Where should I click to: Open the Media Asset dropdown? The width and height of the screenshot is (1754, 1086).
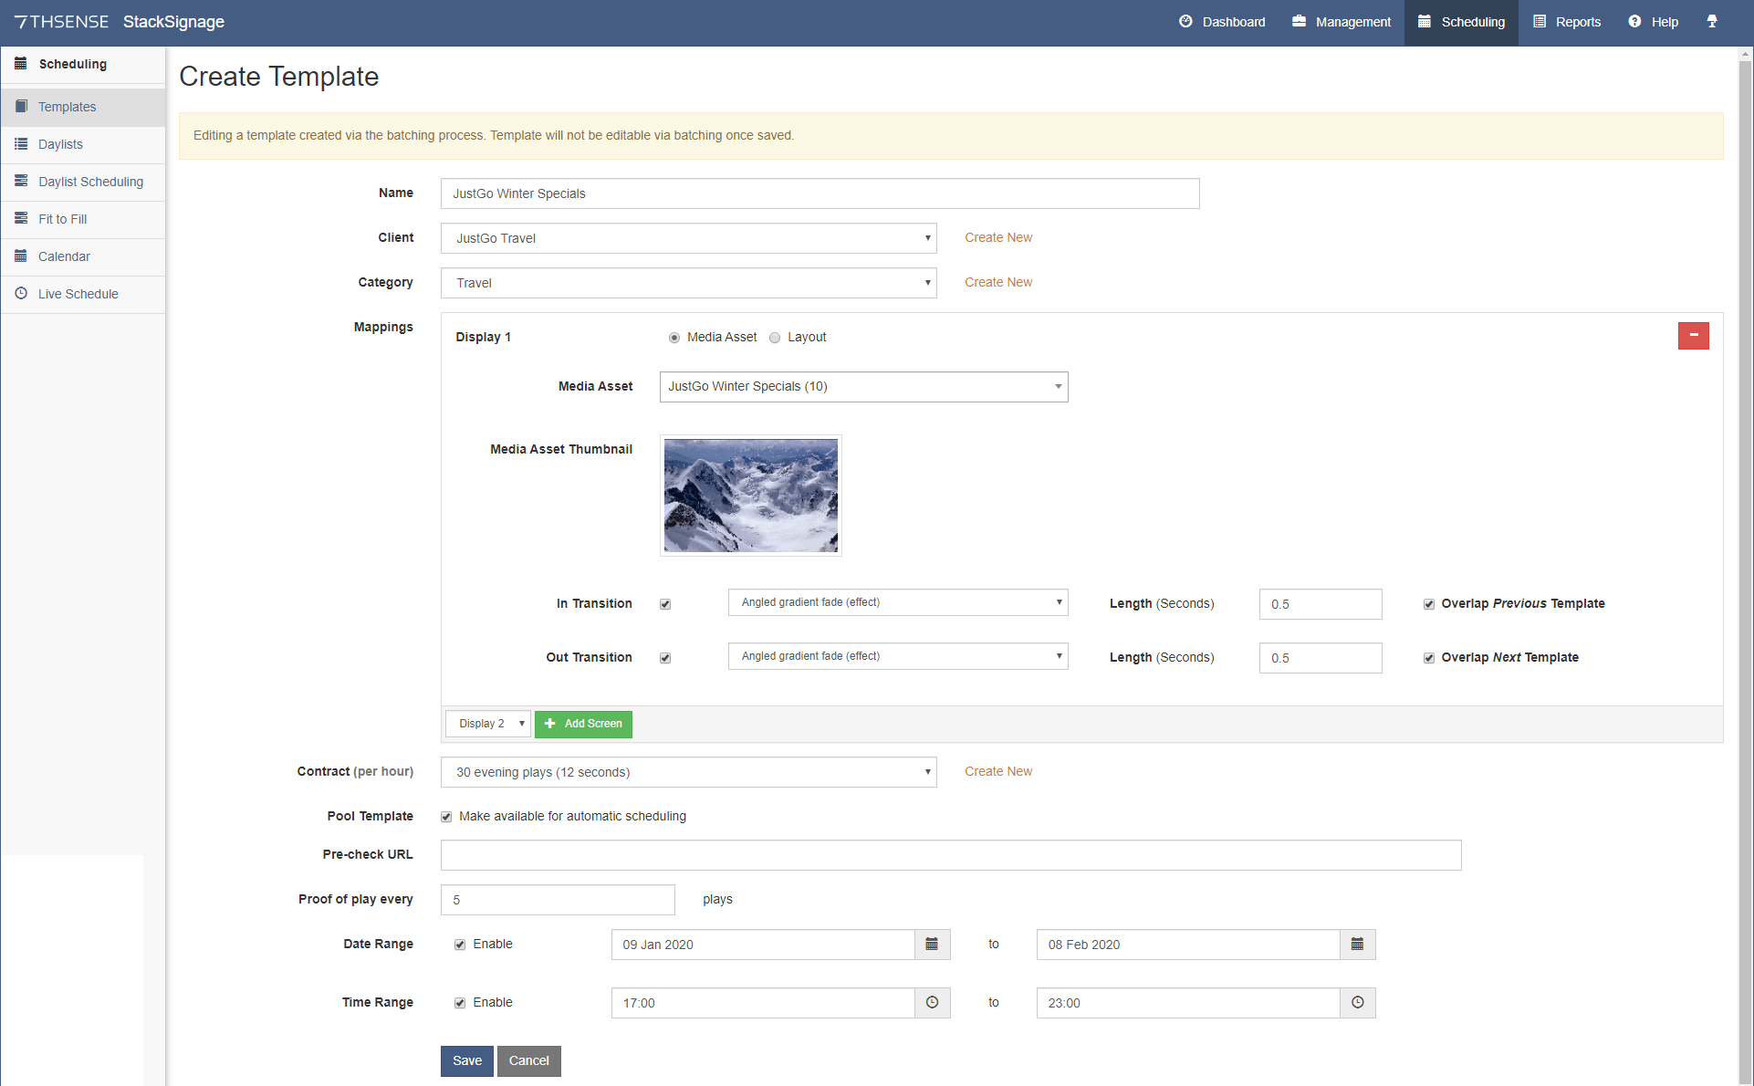(x=863, y=387)
